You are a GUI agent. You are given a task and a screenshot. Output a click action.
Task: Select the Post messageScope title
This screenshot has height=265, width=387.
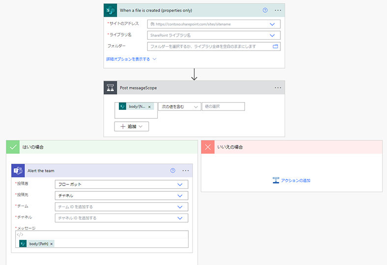tap(138, 88)
